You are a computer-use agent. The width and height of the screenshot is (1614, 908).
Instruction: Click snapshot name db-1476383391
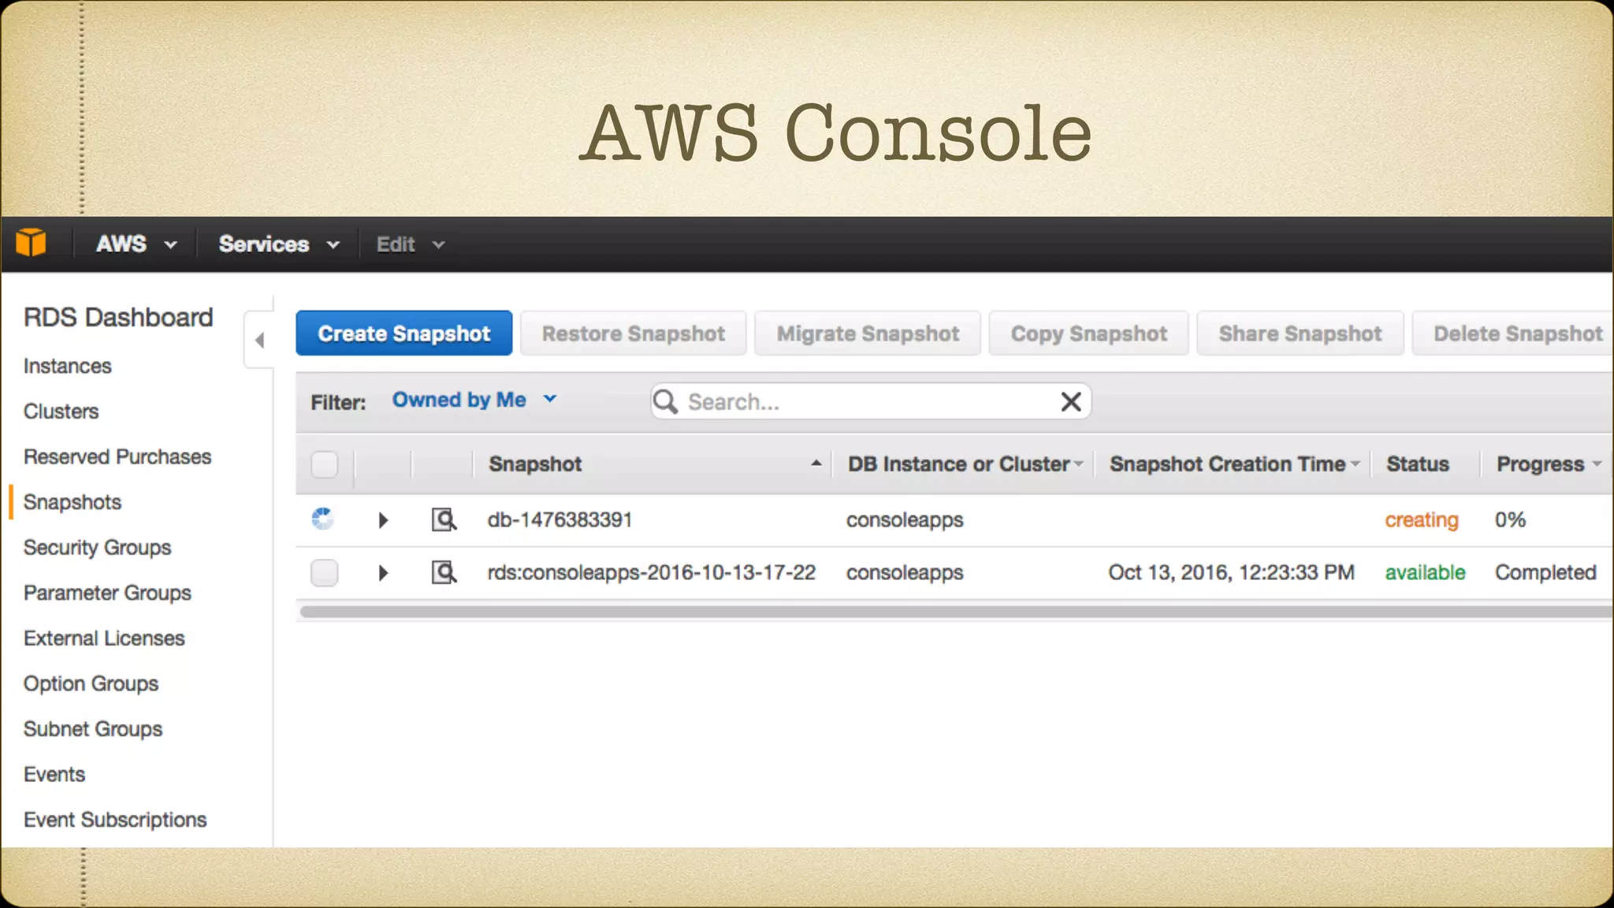tap(560, 520)
